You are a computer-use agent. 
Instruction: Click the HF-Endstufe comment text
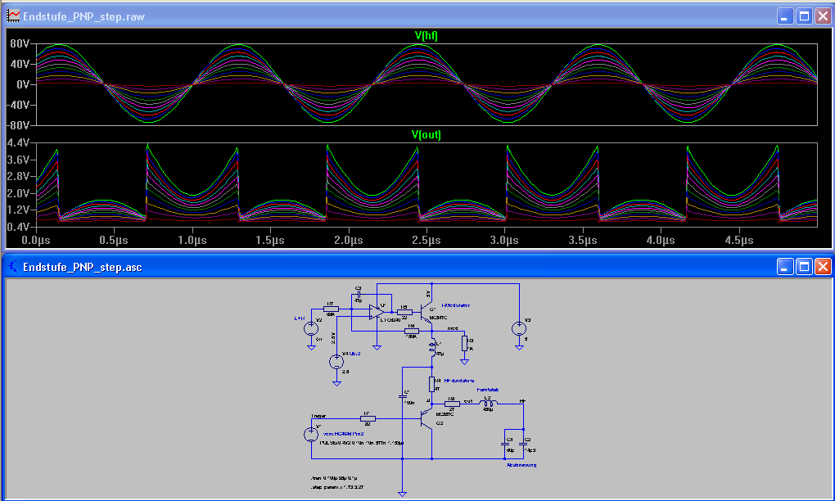click(x=459, y=381)
